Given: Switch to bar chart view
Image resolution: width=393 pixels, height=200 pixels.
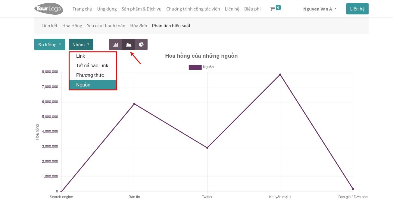Looking at the screenshot, I should tap(115, 44).
